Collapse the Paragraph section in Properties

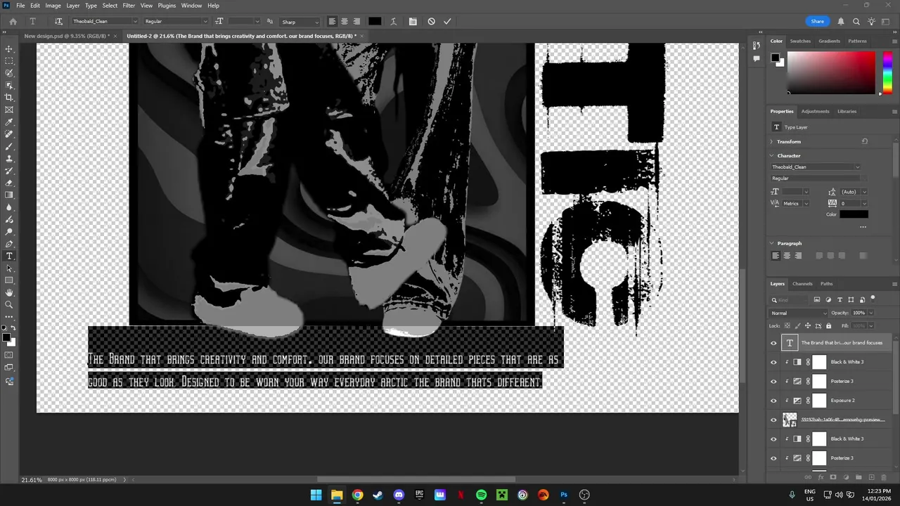(771, 243)
